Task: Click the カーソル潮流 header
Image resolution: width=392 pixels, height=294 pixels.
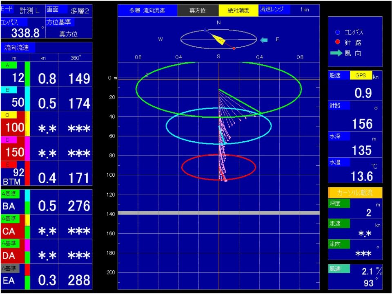Action: (x=355, y=193)
